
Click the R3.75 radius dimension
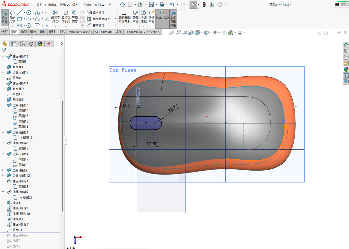pyautogui.click(x=173, y=108)
